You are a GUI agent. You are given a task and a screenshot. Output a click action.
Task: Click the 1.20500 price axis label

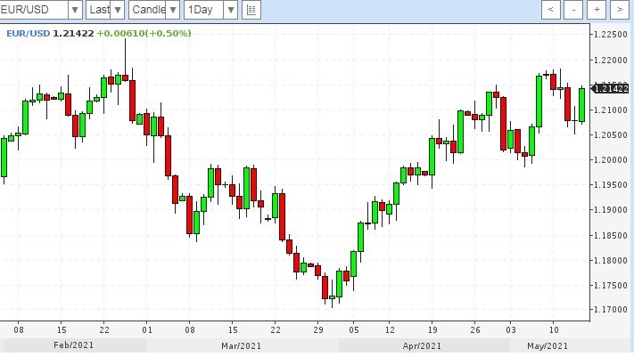pos(611,135)
